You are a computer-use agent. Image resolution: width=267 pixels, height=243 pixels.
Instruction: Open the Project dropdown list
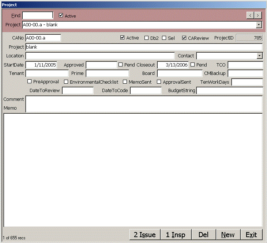(x=259, y=25)
